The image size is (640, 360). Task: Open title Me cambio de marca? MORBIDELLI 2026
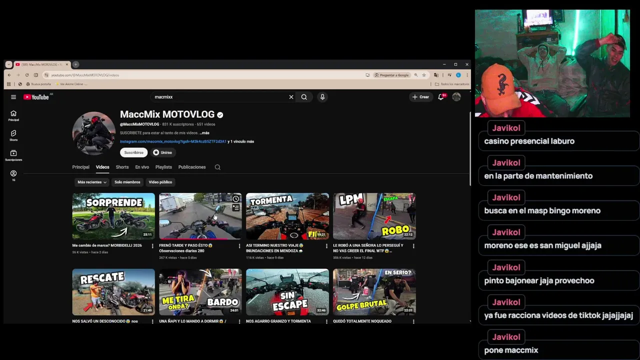(107, 245)
